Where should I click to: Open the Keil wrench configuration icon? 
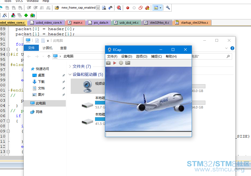point(168,8)
